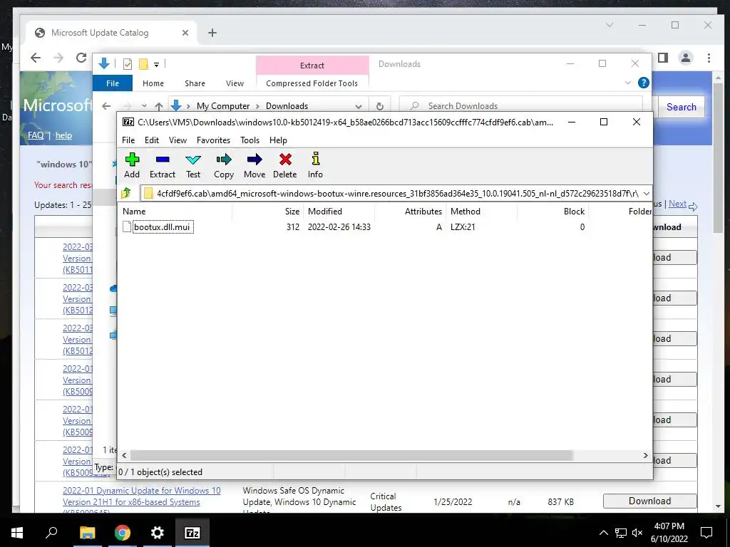Click Explorer back arrow
730x547 pixels.
(106, 106)
